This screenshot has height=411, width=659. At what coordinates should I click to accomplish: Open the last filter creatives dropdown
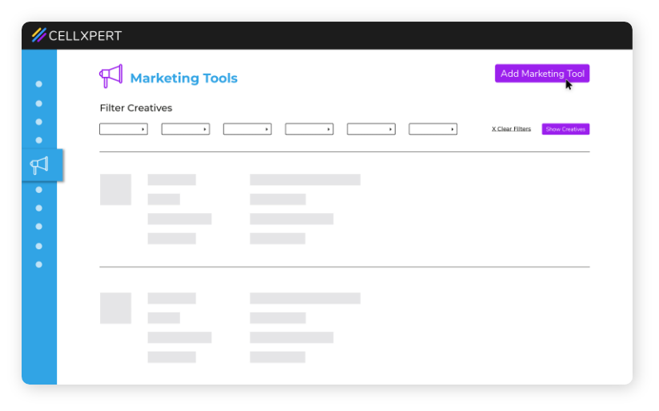pos(433,129)
